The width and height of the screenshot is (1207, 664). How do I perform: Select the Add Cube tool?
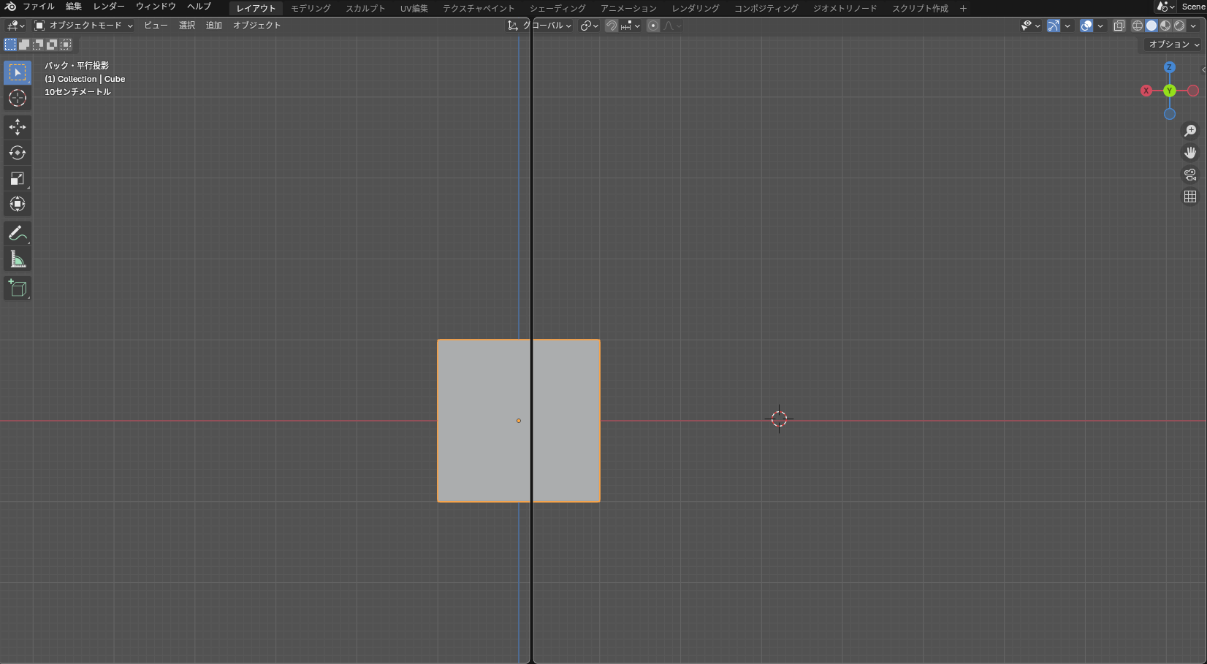18,289
